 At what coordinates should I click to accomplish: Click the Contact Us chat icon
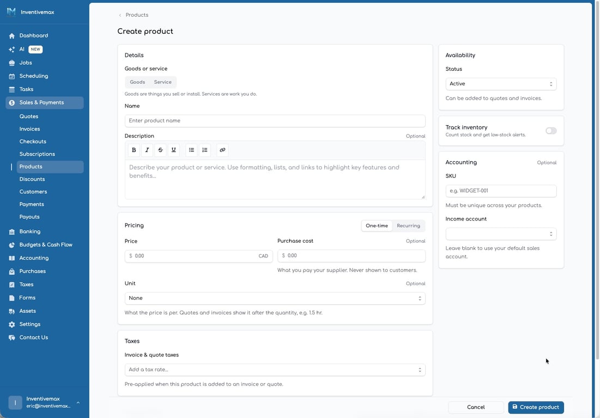tap(12, 338)
